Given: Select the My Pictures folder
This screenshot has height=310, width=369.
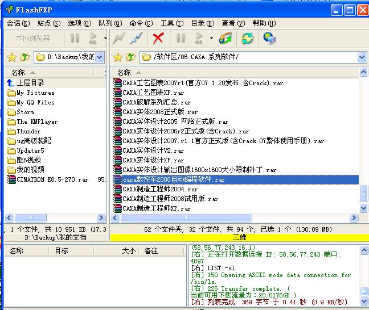Looking at the screenshot, I should [31, 93].
